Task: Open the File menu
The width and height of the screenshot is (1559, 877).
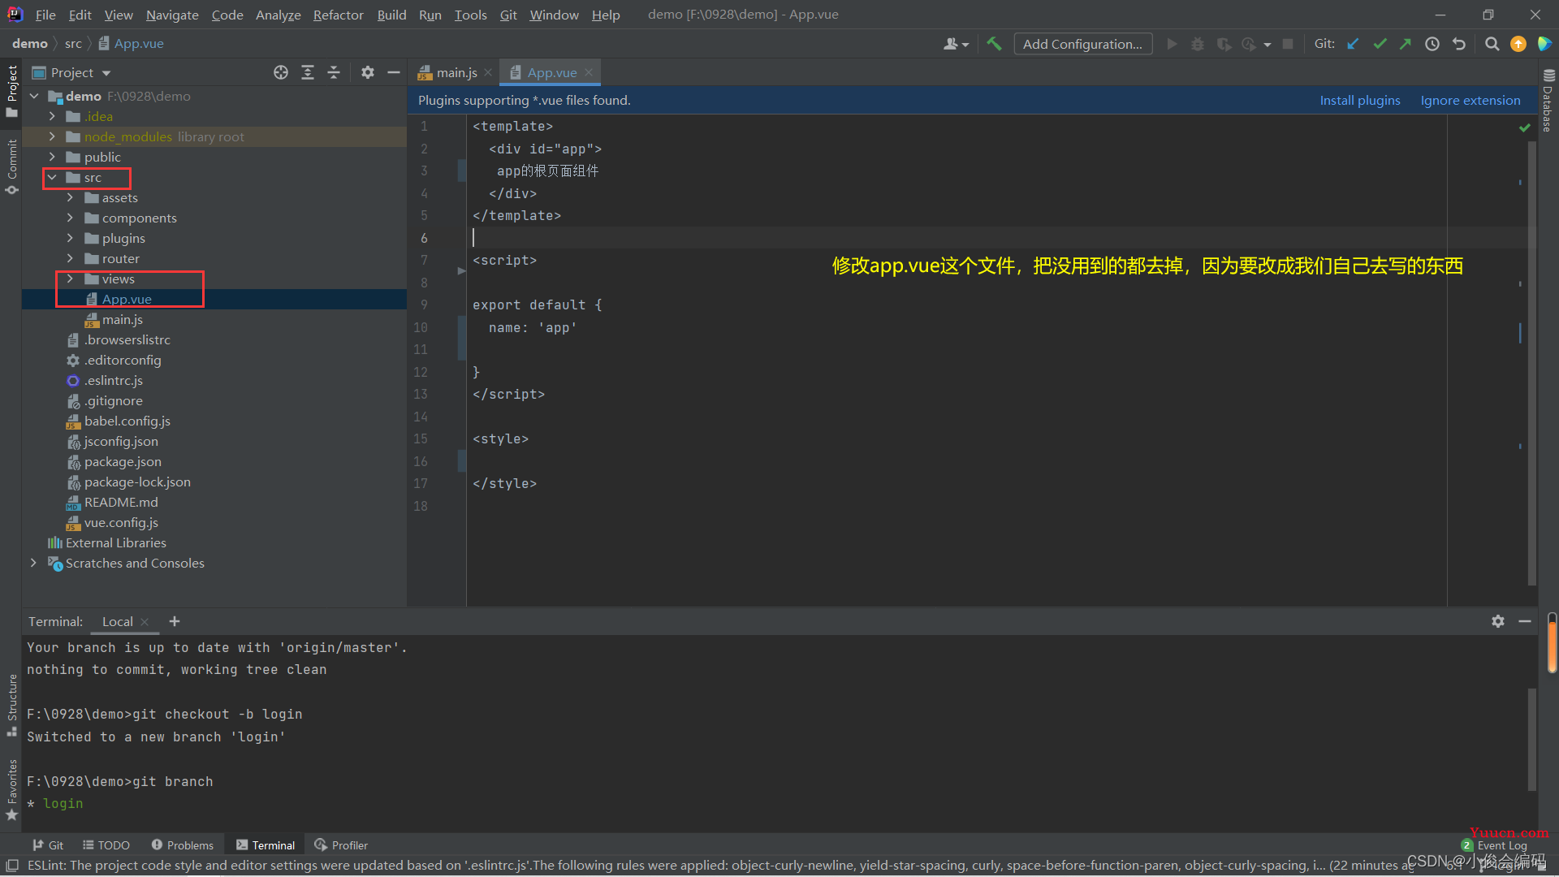Action: click(45, 15)
